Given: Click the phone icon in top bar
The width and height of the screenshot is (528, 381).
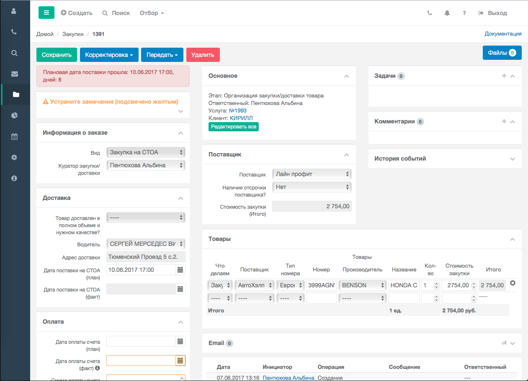Looking at the screenshot, I should pyautogui.click(x=430, y=13).
